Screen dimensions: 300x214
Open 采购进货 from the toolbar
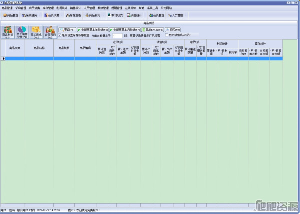[x=30, y=15]
